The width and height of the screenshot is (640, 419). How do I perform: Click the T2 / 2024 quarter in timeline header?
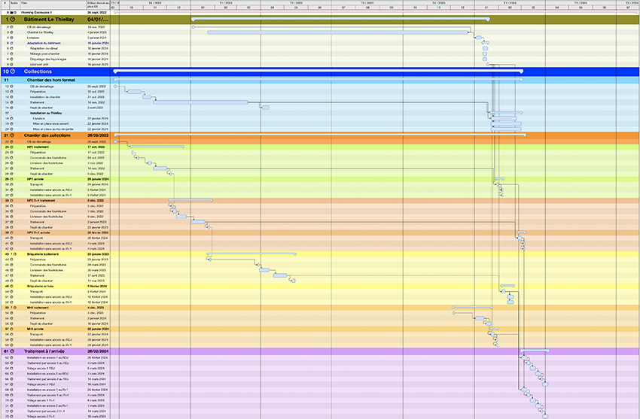coord(581,2)
